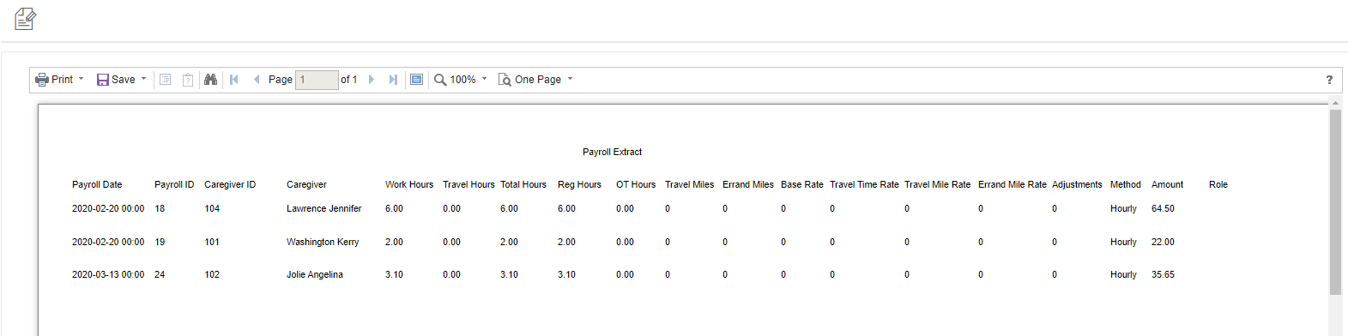Click the Caregiver ID column header
Image resolution: width=1348 pixels, height=336 pixels.
point(230,184)
